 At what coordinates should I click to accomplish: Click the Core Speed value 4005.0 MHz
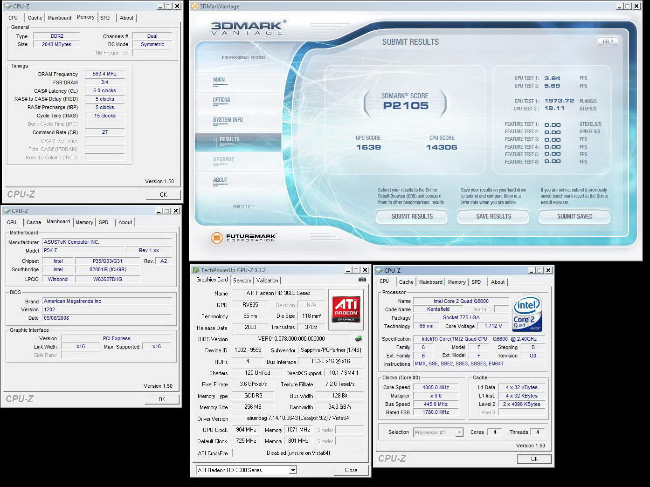436,387
